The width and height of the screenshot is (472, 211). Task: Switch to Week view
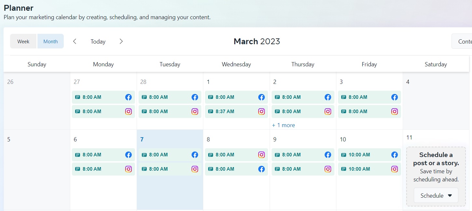(23, 41)
